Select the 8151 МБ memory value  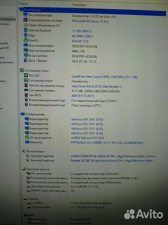tap(95, 91)
